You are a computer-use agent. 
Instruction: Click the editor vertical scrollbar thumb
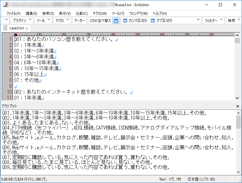(237, 40)
